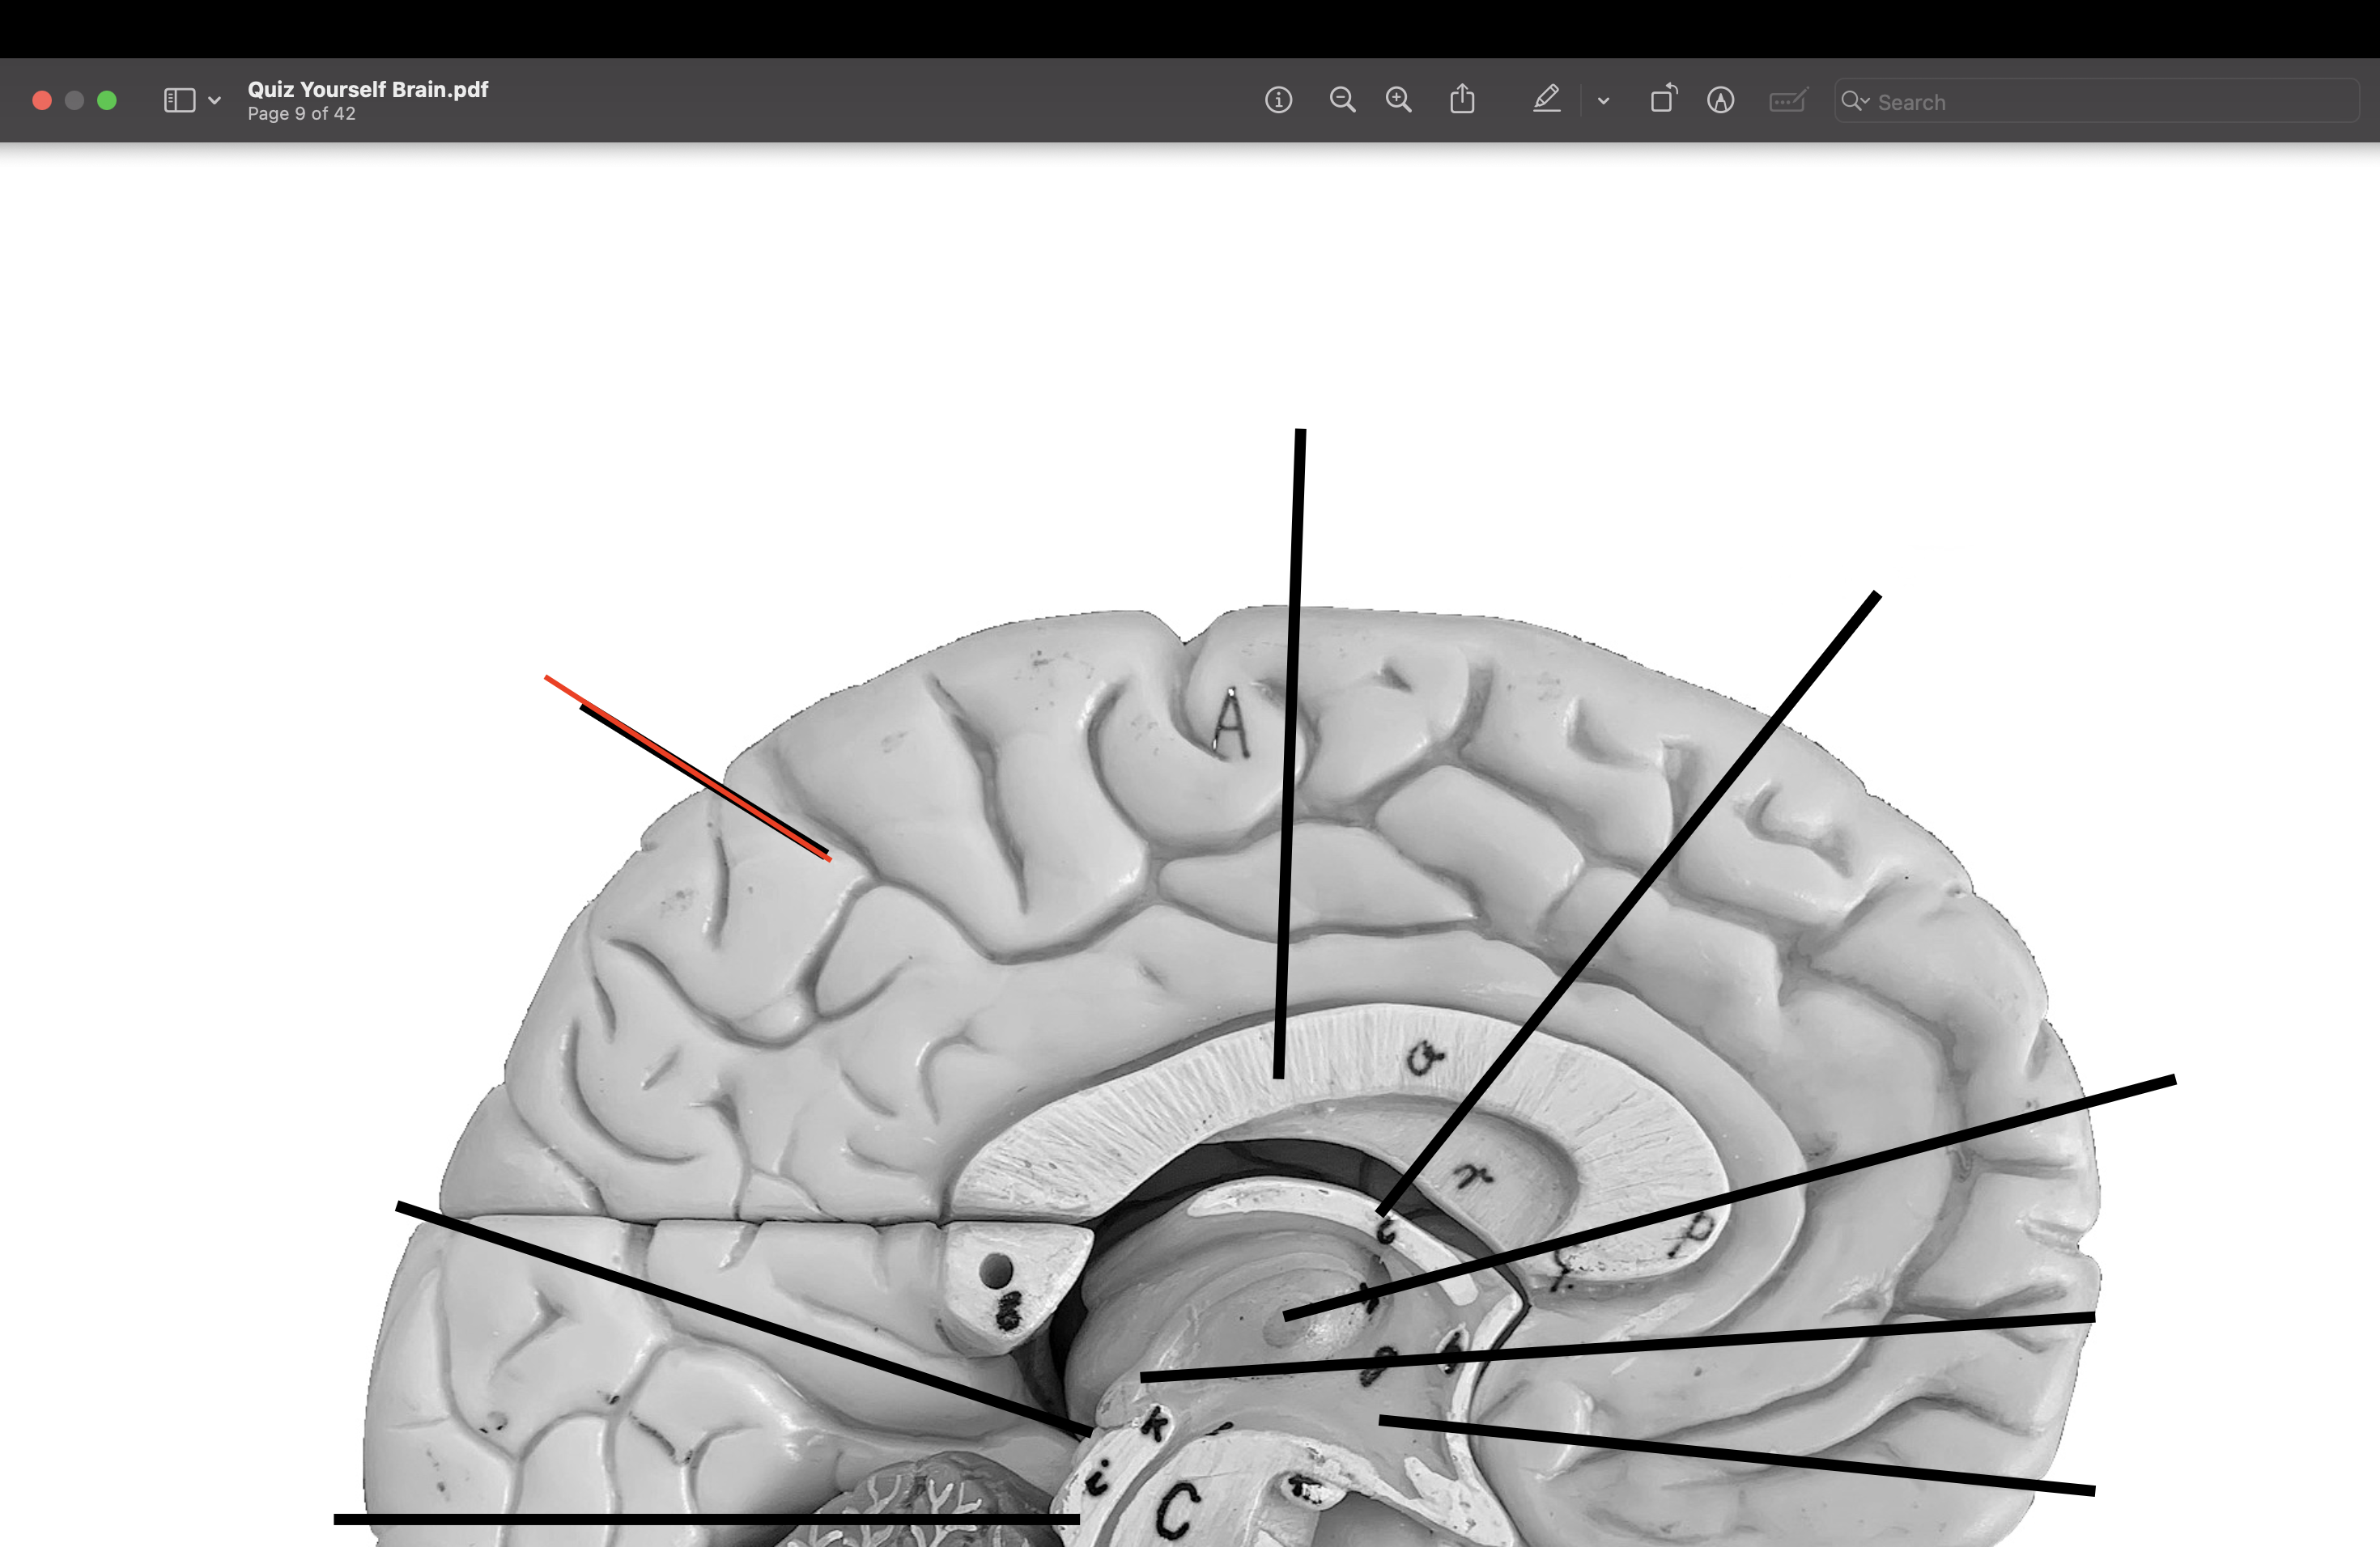The width and height of the screenshot is (2380, 1547).
Task: Enter full screen with green button
Action: [107, 100]
